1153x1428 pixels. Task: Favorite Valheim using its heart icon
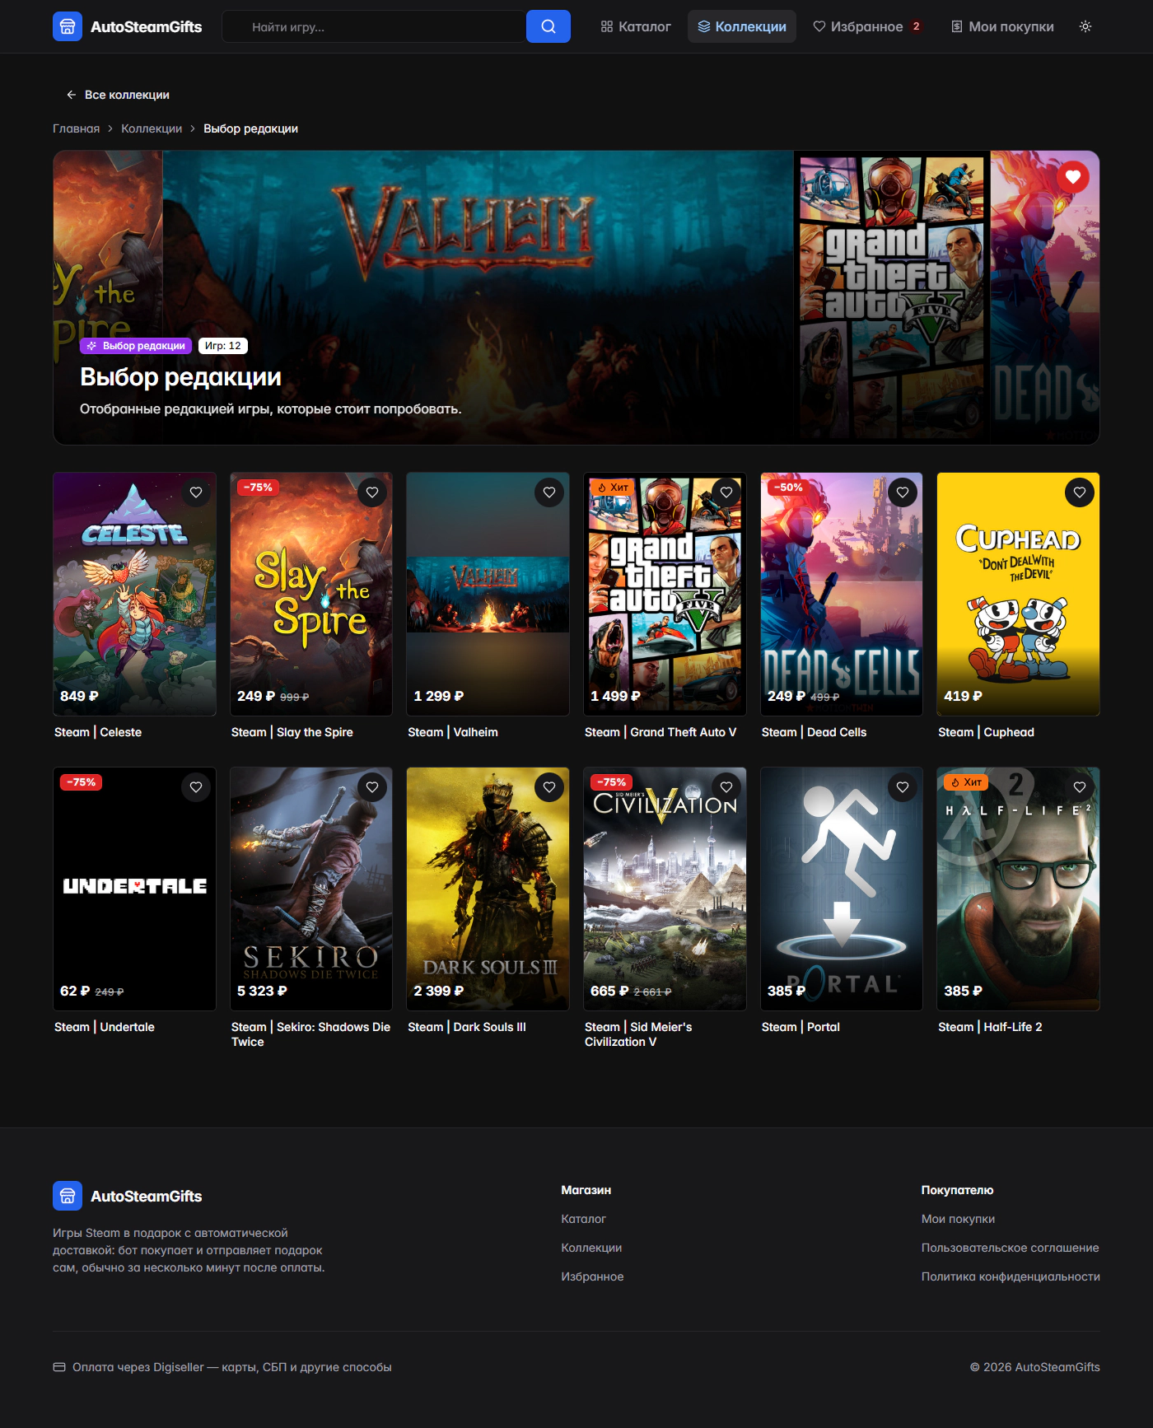[x=549, y=492]
